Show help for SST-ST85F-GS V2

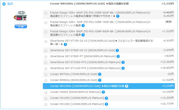click(x=117, y=50)
